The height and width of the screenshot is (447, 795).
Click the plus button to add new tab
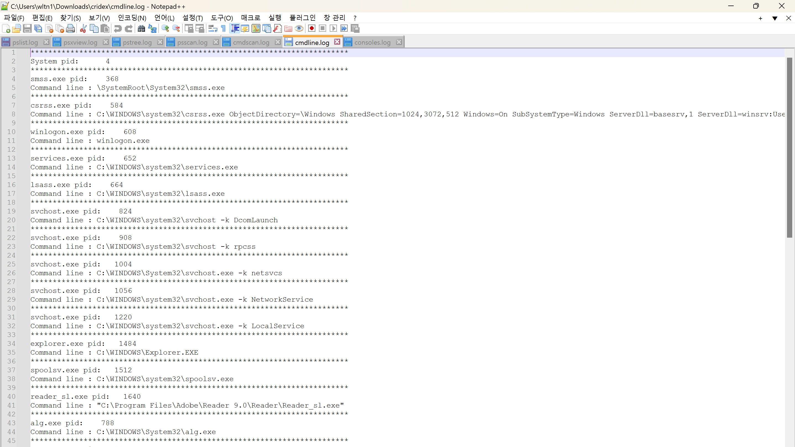click(x=760, y=18)
